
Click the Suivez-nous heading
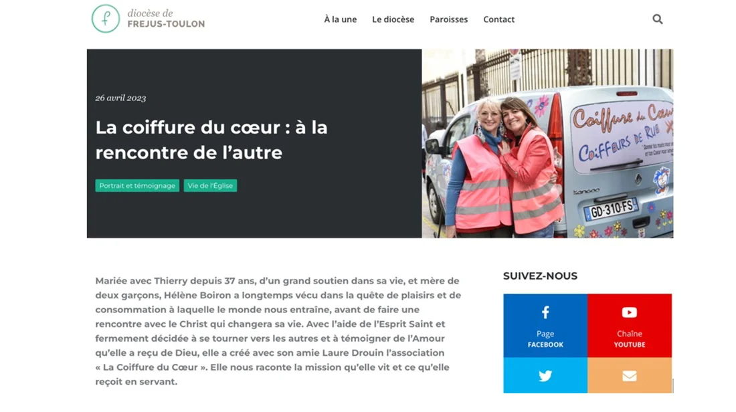pyautogui.click(x=540, y=276)
